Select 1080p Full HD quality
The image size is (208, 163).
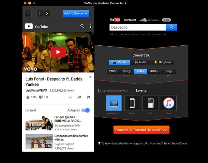(127, 71)
